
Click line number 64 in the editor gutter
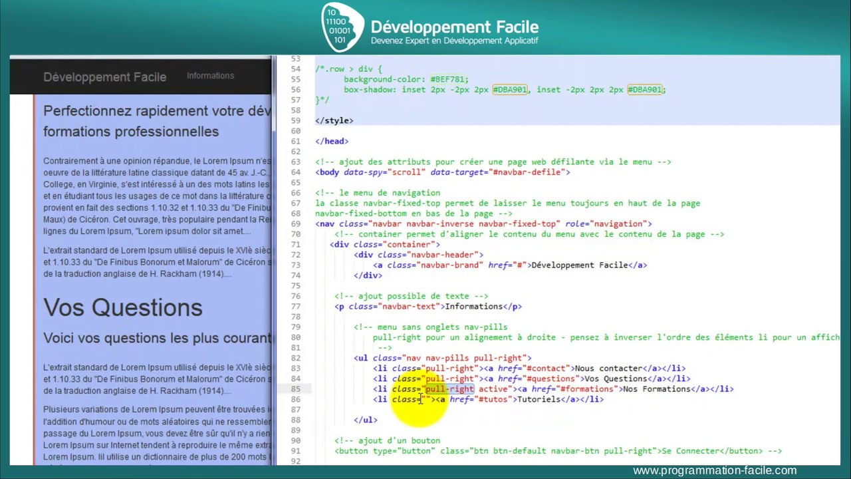click(x=295, y=172)
